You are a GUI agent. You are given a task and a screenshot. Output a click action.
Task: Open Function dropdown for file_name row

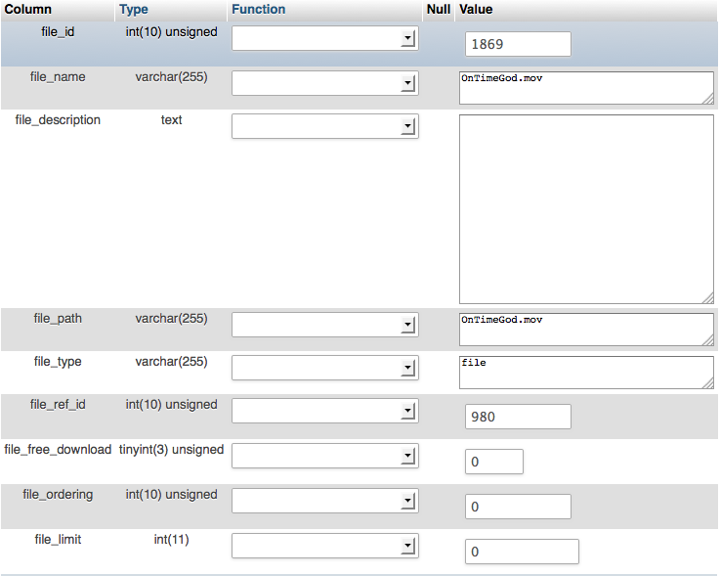(325, 83)
